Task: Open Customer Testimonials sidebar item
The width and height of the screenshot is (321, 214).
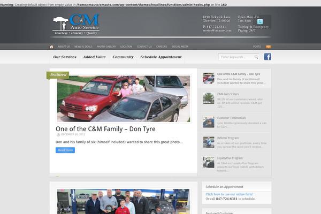Action: coord(232,118)
